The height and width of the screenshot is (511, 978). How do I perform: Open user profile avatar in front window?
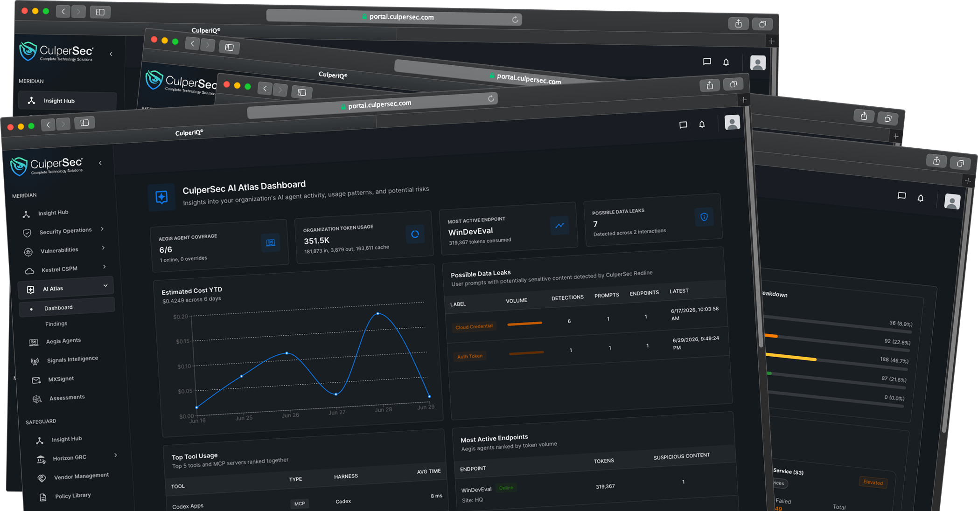tap(732, 122)
